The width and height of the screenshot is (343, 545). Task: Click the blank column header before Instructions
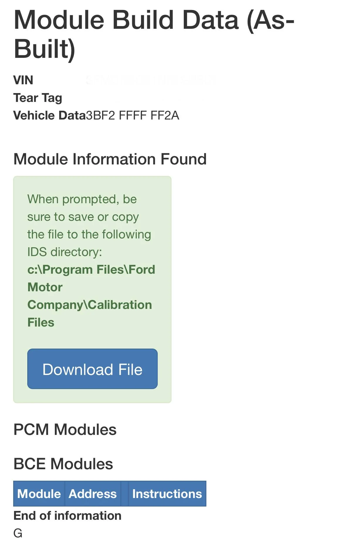[125, 494]
